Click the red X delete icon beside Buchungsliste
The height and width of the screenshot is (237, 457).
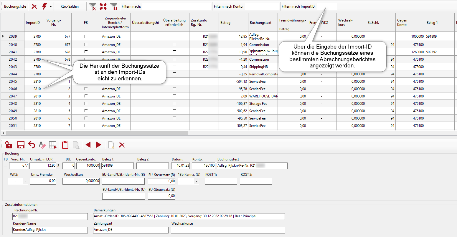click(x=34, y=6)
